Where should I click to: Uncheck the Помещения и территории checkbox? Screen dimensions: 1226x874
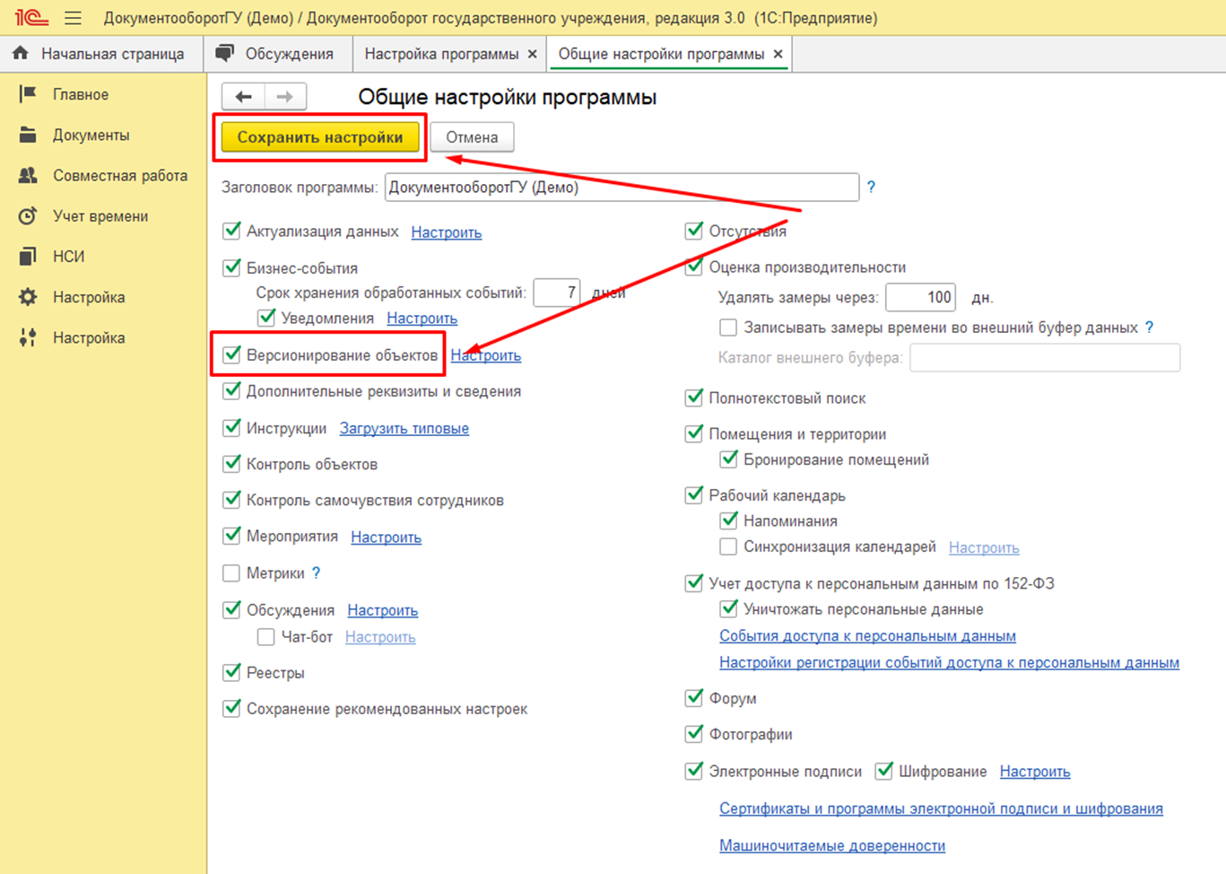coord(693,433)
